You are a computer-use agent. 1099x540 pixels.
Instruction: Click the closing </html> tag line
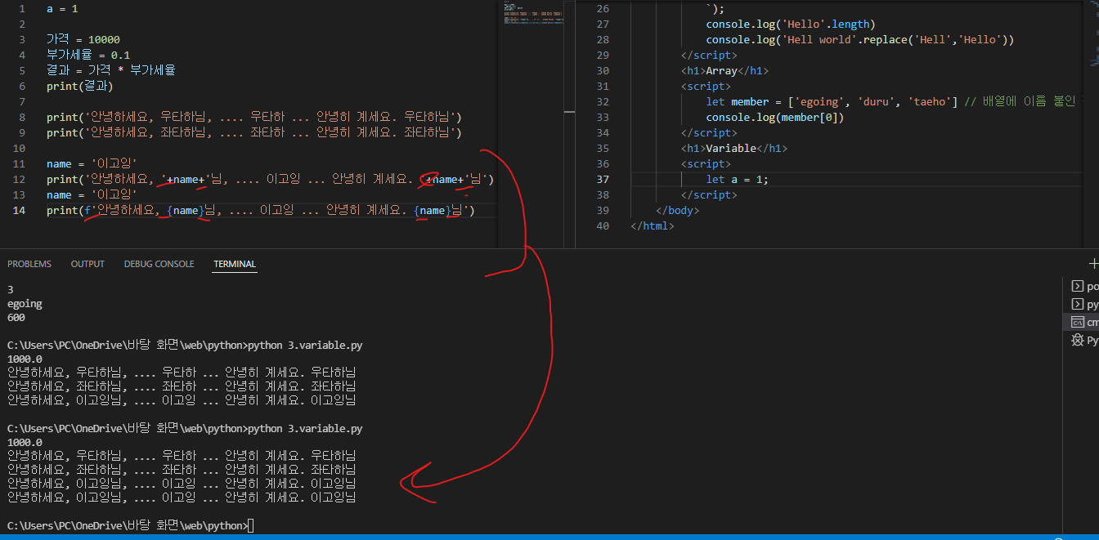[x=653, y=225]
